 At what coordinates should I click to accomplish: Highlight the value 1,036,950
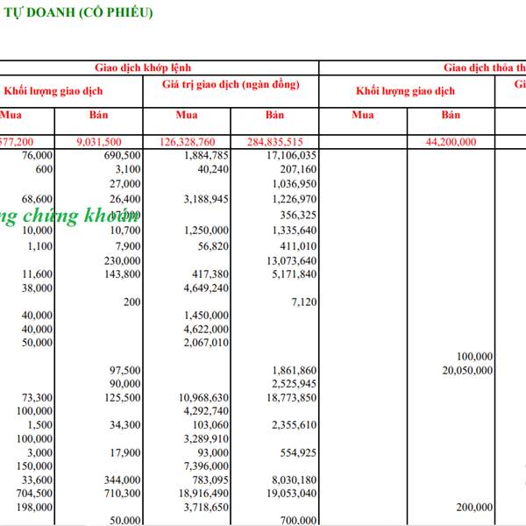(x=295, y=184)
